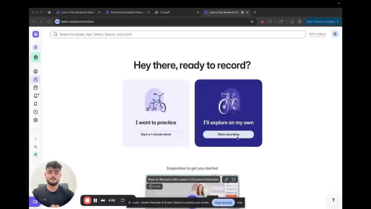Open the clock History icon

(36, 112)
